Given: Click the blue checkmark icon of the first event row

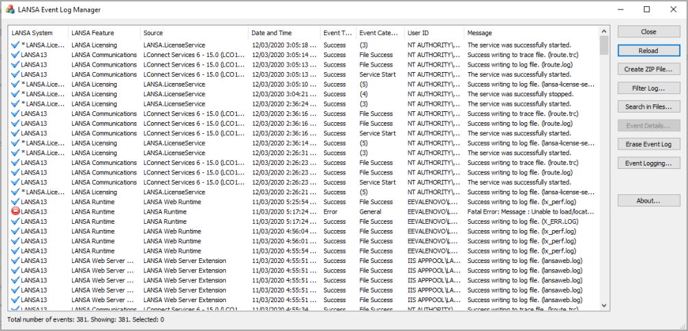Looking at the screenshot, I should pyautogui.click(x=15, y=45).
